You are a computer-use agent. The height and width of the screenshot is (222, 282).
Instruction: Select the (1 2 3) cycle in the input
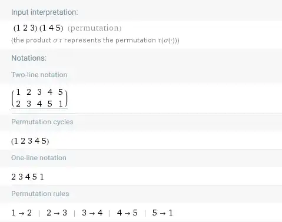click(x=25, y=28)
